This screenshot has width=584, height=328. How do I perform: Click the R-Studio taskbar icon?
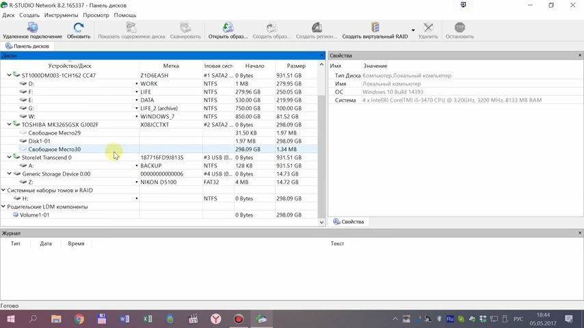[x=261, y=319]
